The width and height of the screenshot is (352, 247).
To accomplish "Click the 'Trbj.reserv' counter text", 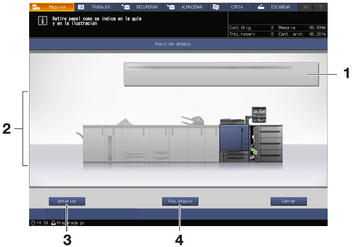I will (242, 34).
